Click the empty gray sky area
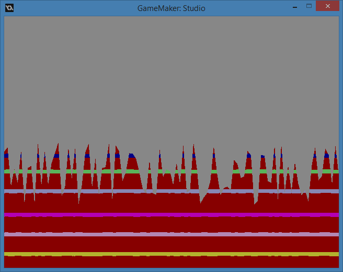The height and width of the screenshot is (272, 343). (171, 79)
